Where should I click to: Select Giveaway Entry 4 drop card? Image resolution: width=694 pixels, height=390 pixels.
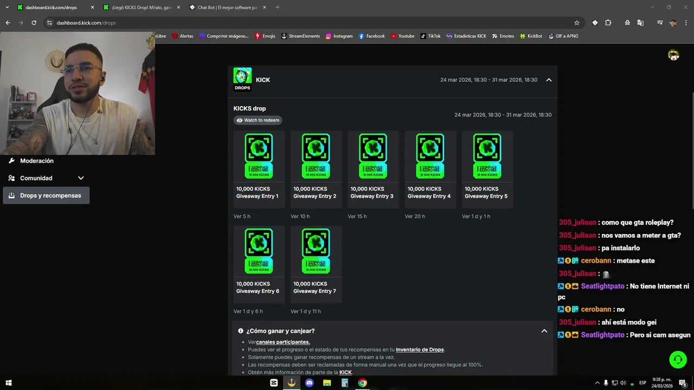(430, 170)
